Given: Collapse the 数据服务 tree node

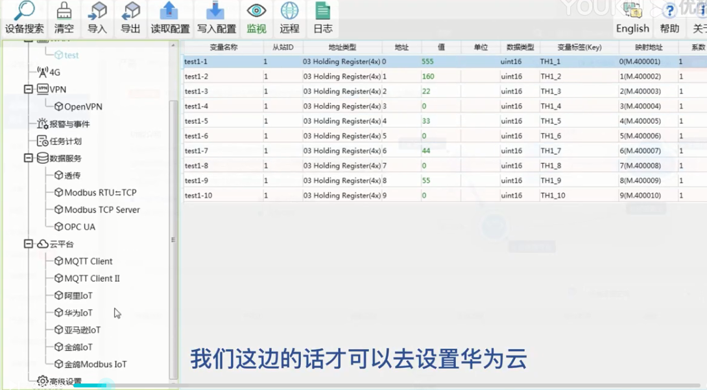Looking at the screenshot, I should tap(29, 158).
